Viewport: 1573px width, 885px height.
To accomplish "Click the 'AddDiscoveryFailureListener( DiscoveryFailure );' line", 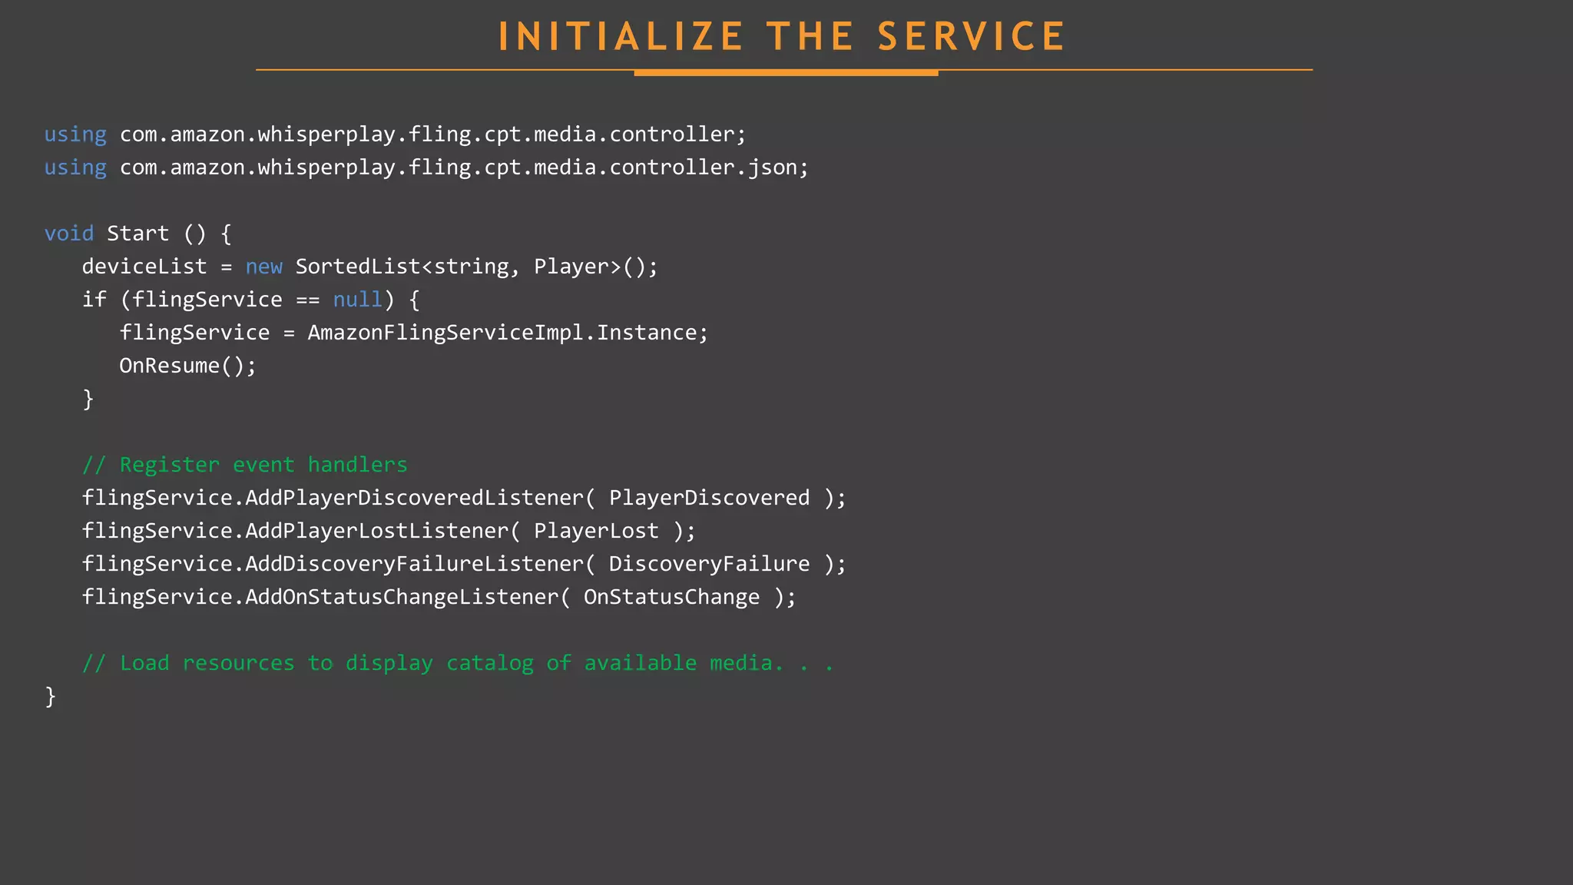I will pyautogui.click(x=464, y=564).
